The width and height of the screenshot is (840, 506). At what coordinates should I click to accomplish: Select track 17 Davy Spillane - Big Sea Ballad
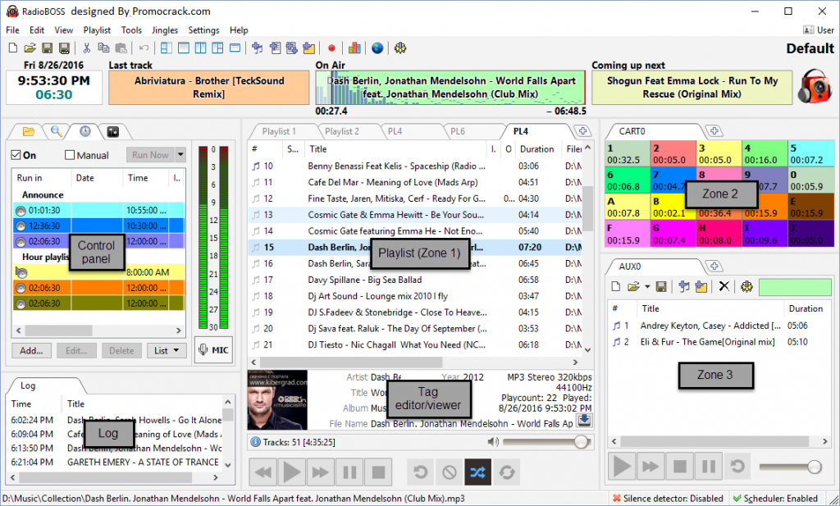pos(415,280)
